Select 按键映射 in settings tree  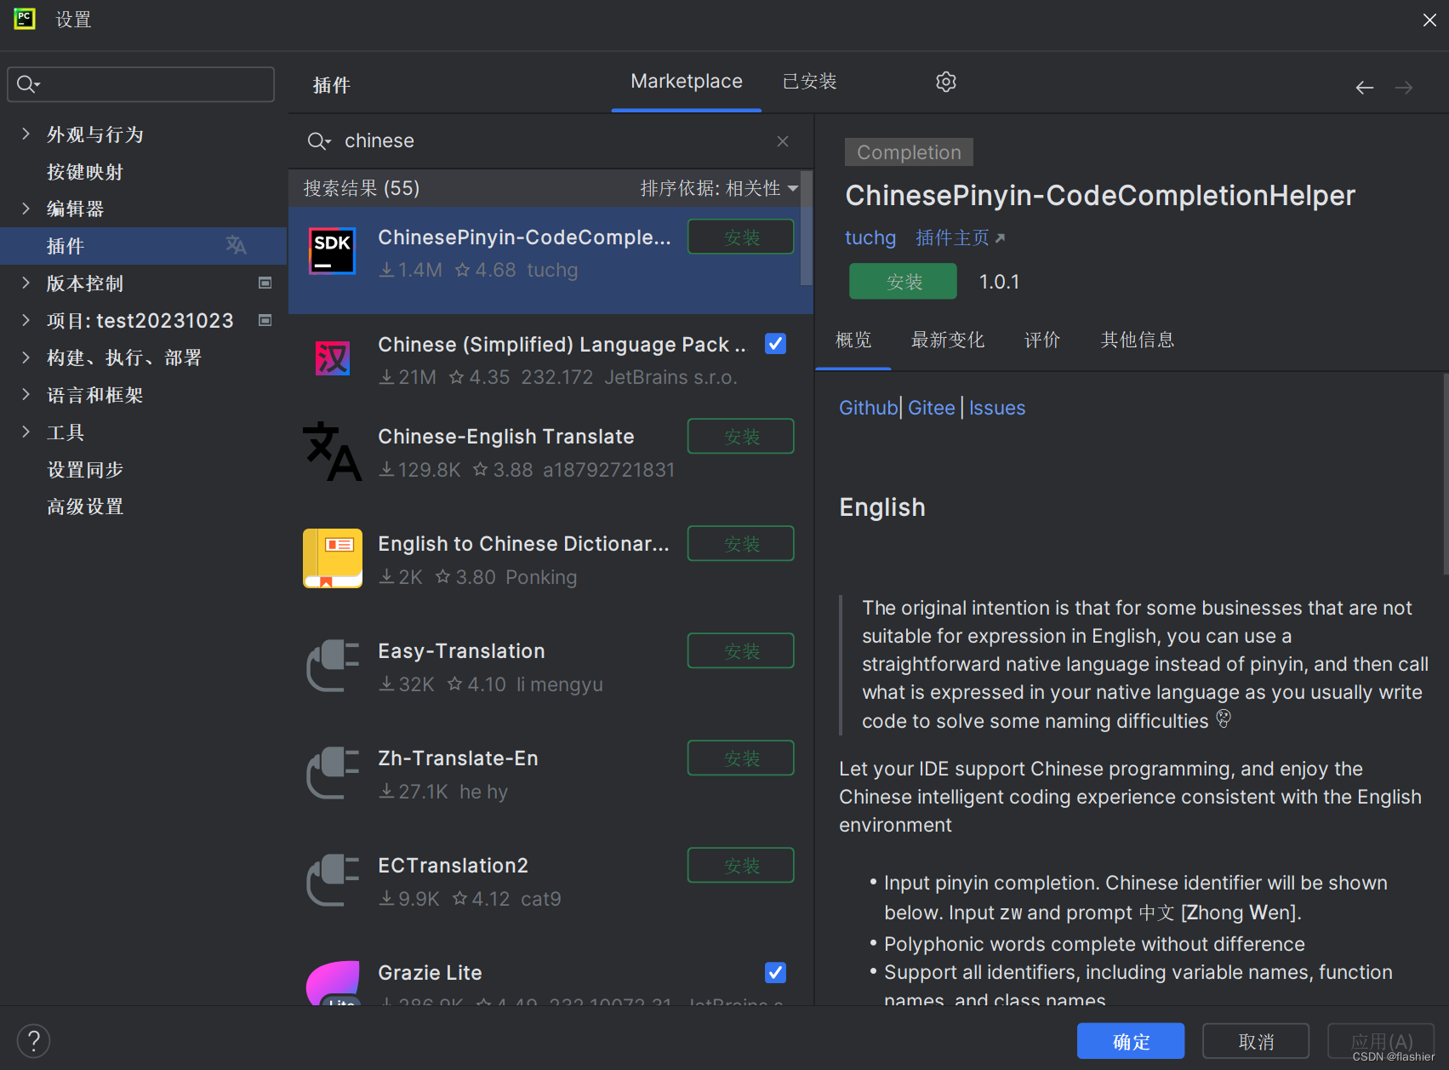(x=85, y=171)
